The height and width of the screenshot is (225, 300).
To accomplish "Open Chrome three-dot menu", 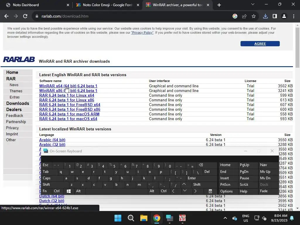I will click(294, 16).
